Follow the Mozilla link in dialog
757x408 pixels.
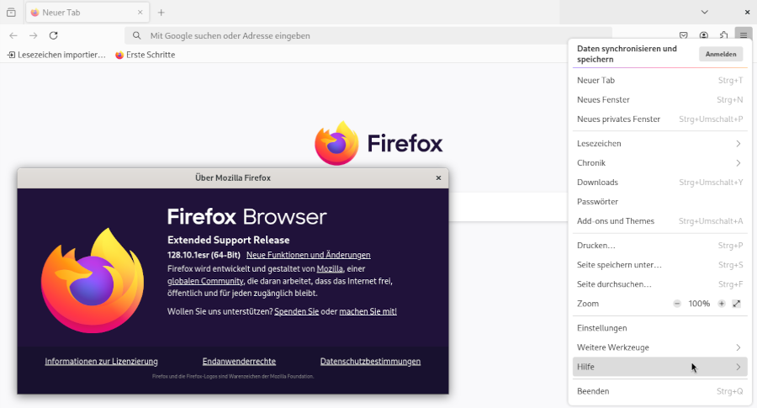[330, 268]
